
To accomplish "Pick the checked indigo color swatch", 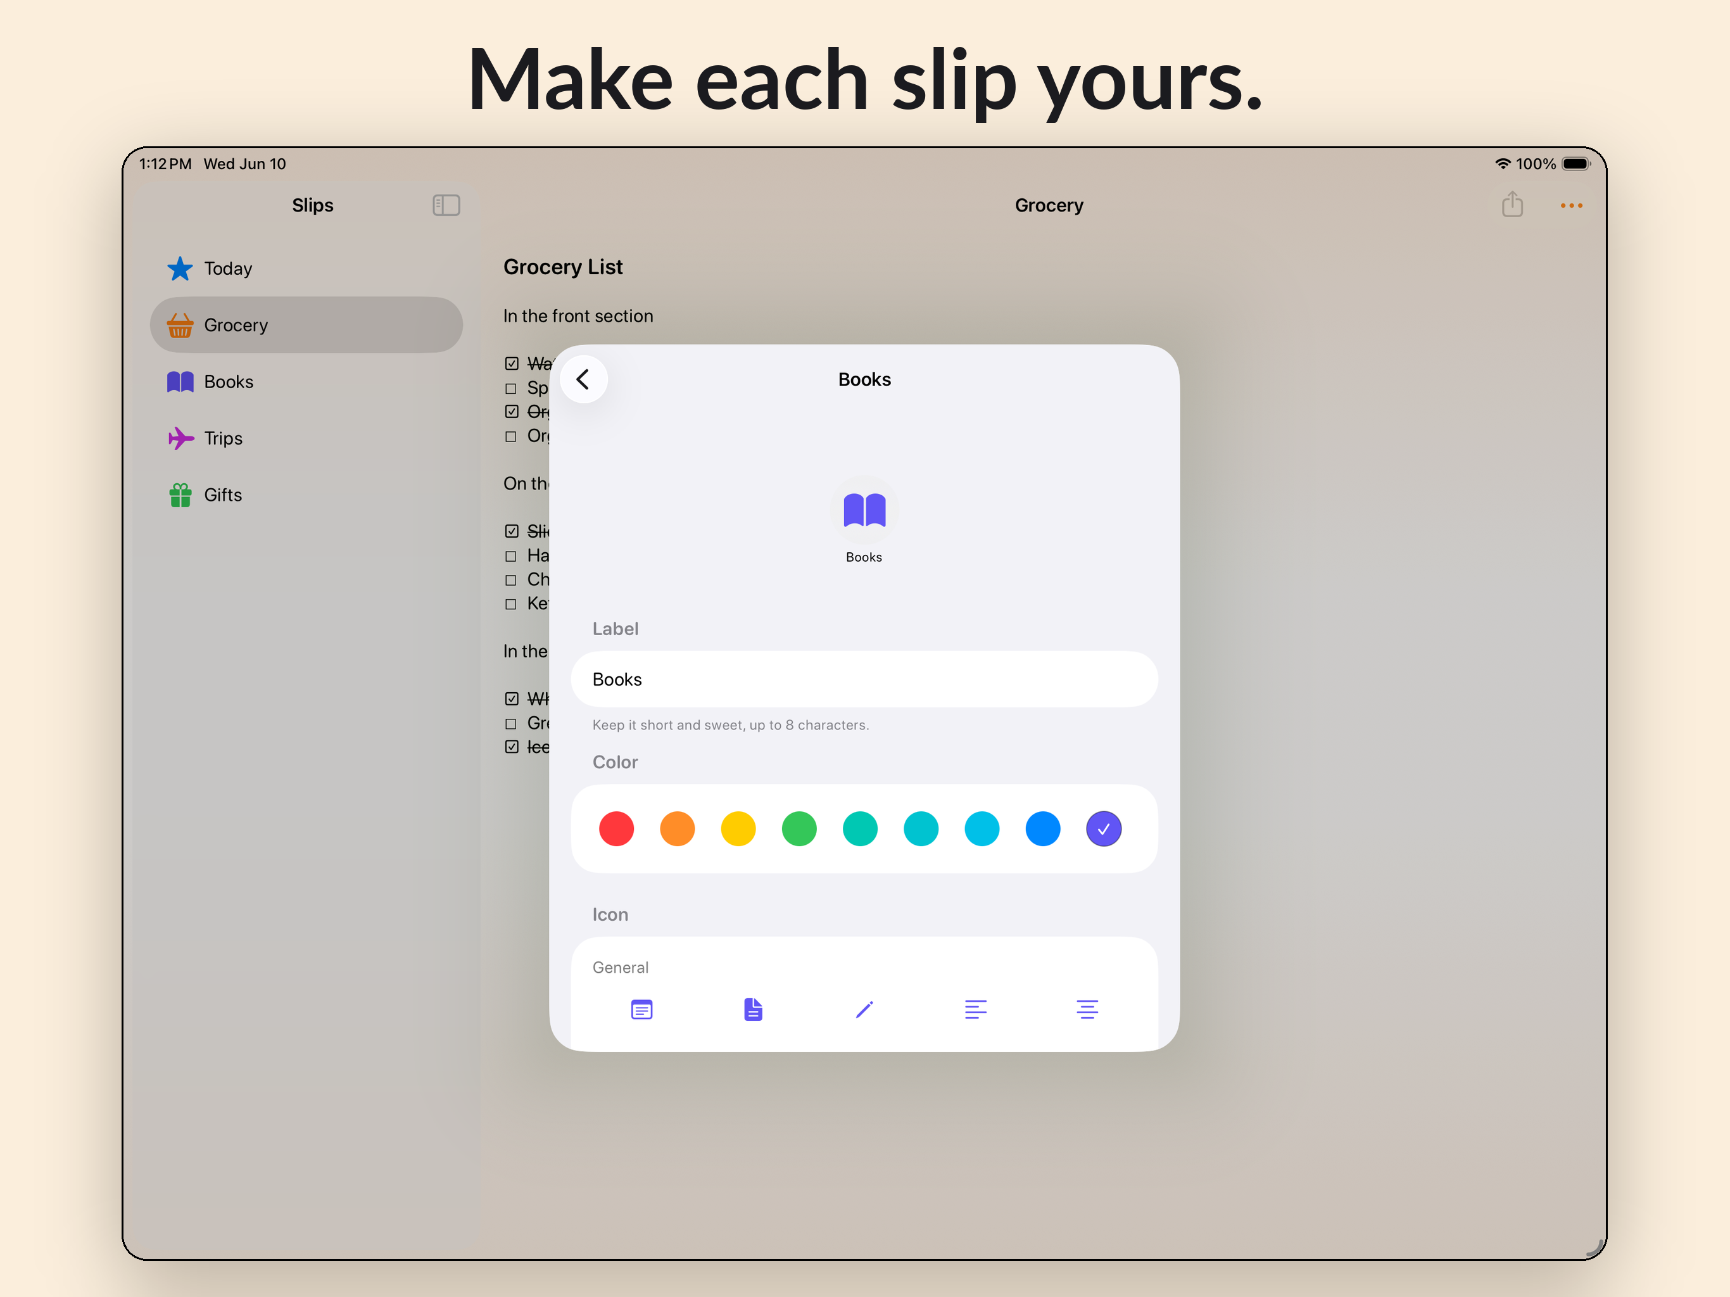I will (1104, 828).
